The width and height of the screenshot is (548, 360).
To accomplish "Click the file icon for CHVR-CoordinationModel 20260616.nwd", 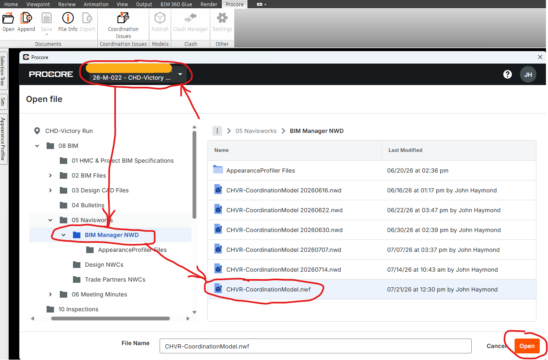I will pyautogui.click(x=218, y=190).
